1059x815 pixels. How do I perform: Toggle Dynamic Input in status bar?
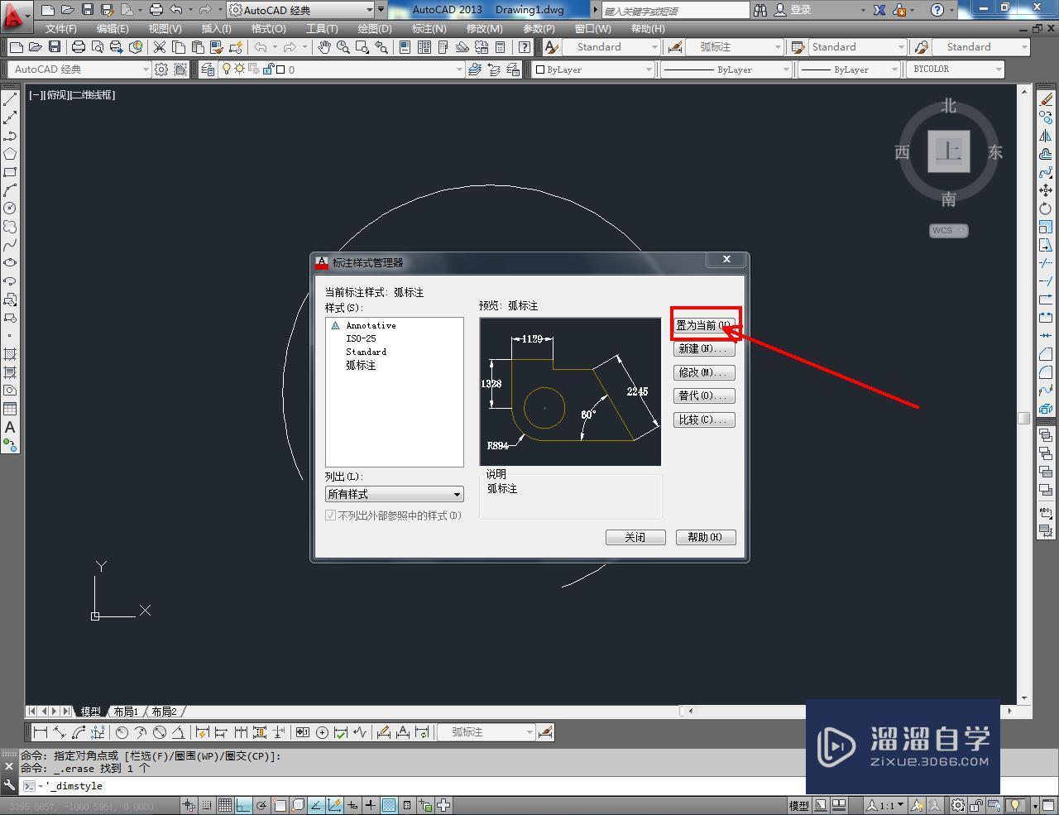(x=352, y=805)
